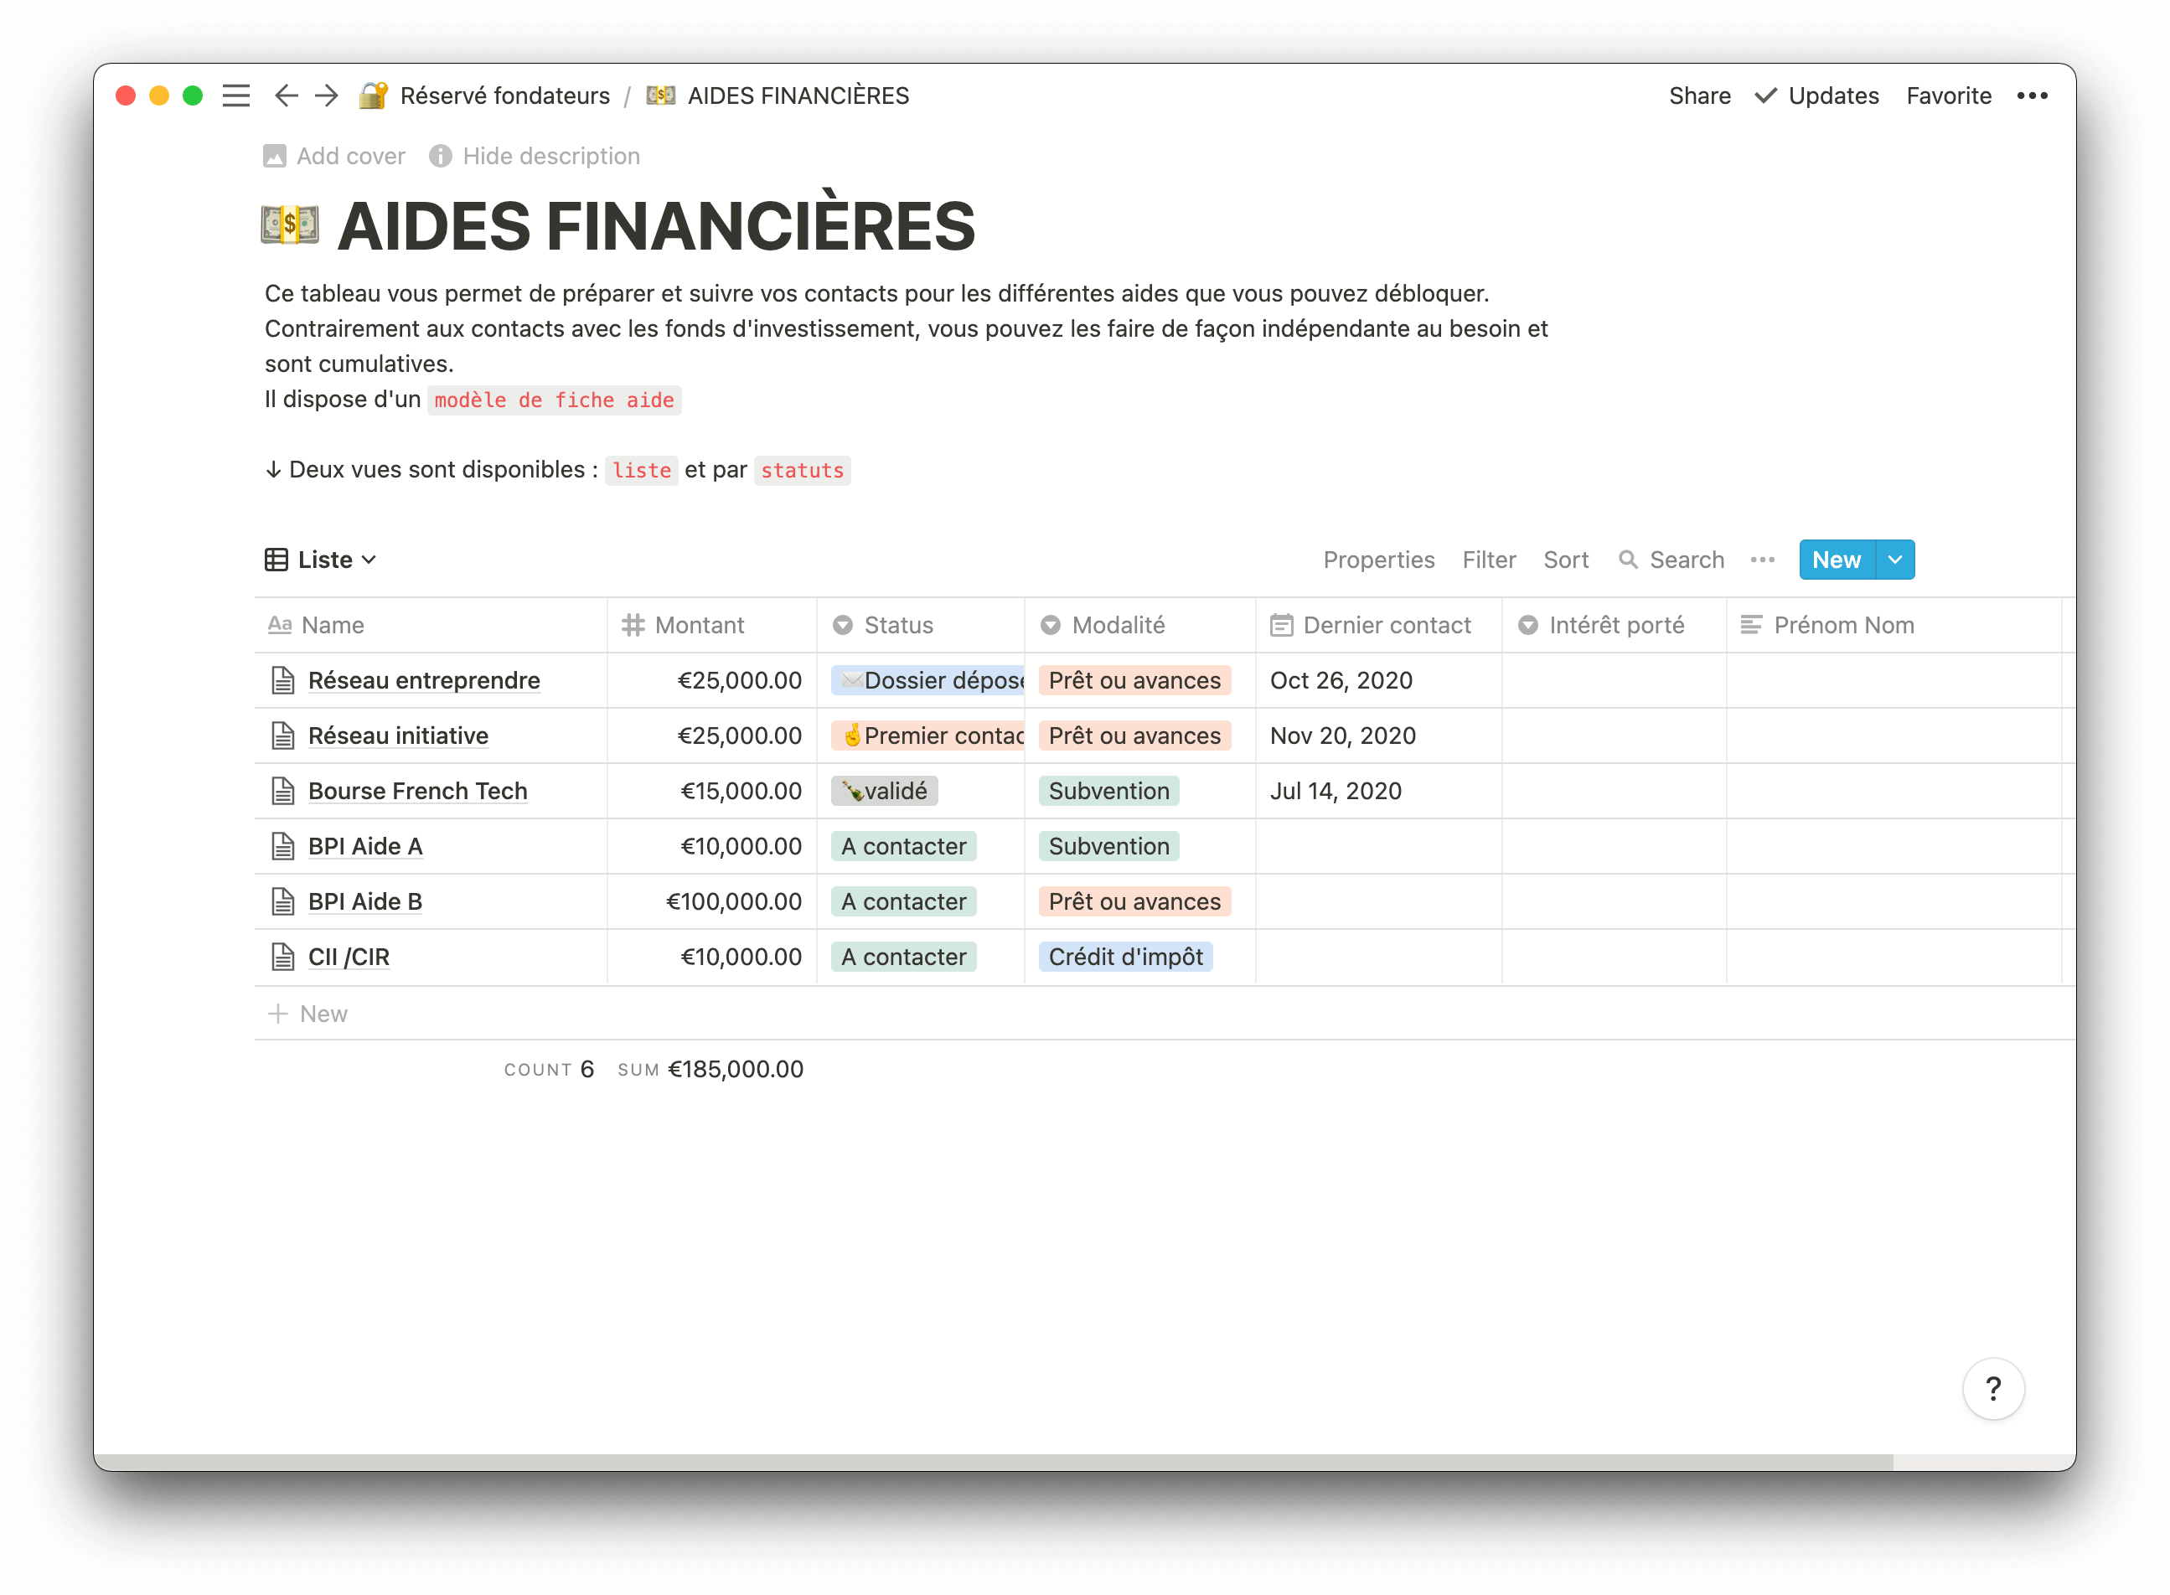Open the table view more options dots
This screenshot has width=2170, height=1595.
click(x=1763, y=560)
